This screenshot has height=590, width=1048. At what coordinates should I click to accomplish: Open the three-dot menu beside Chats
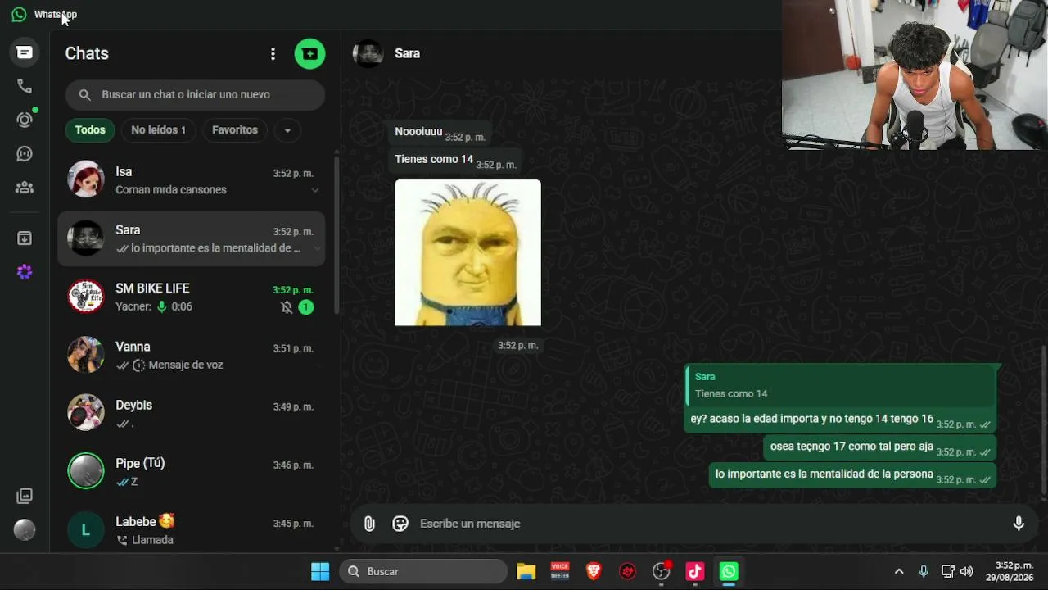click(x=273, y=54)
